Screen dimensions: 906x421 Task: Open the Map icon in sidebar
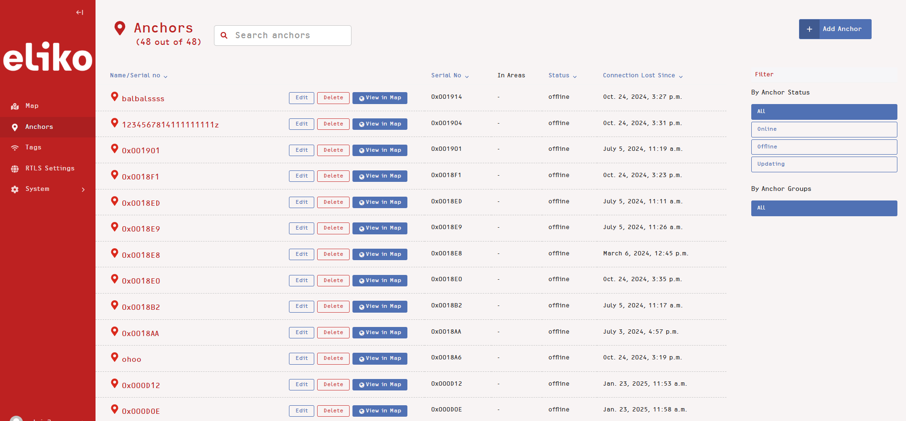click(15, 106)
